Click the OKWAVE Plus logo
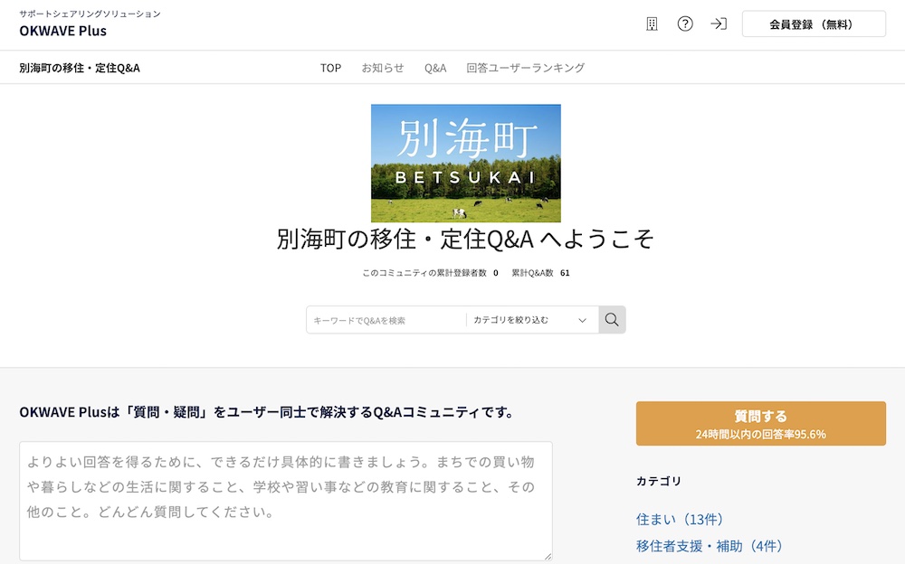Screen dimensions: 905x564 63,31
